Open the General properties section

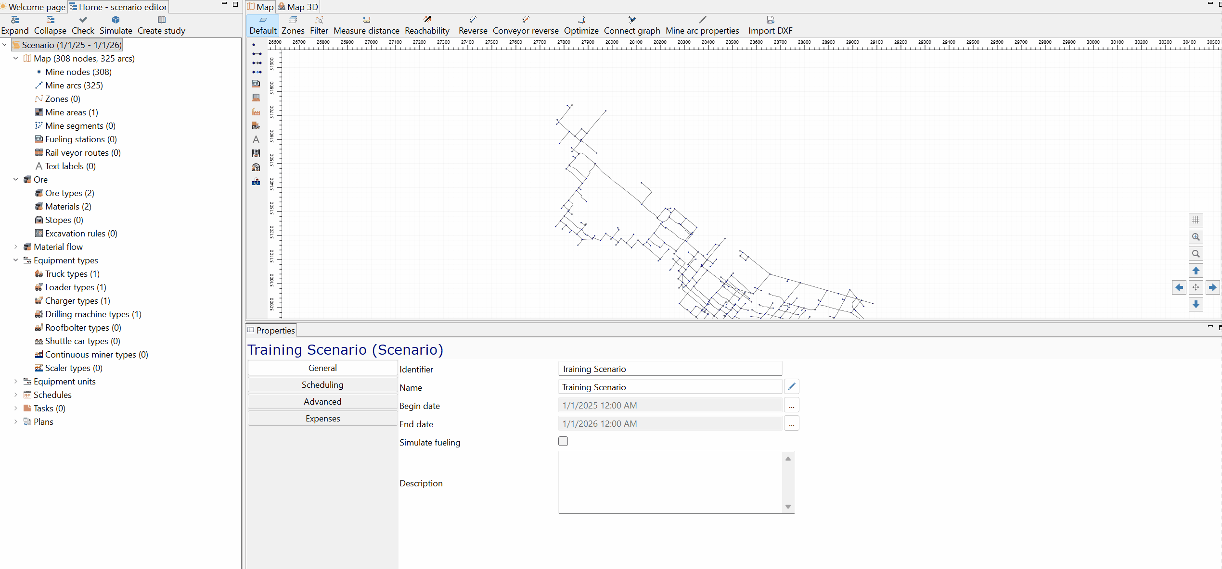click(322, 368)
